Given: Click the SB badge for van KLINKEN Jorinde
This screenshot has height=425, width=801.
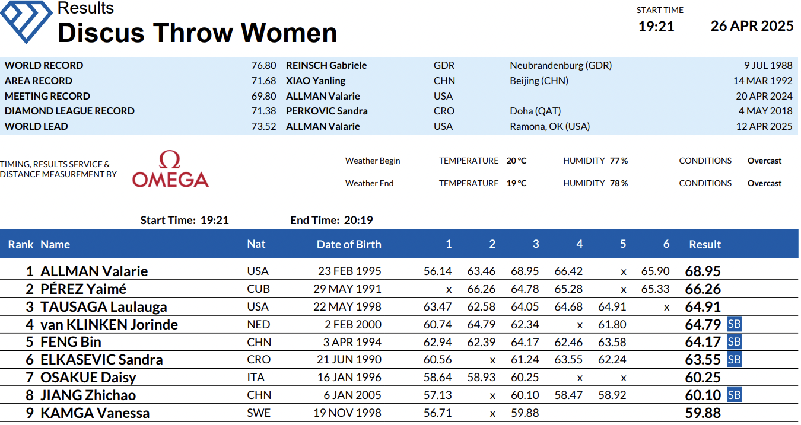Looking at the screenshot, I should [x=735, y=324].
